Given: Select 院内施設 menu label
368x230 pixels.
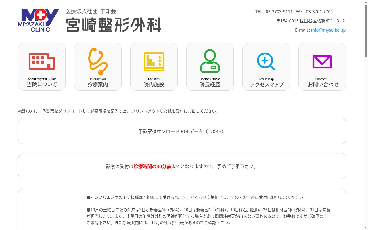Looking at the screenshot, I should (154, 85).
